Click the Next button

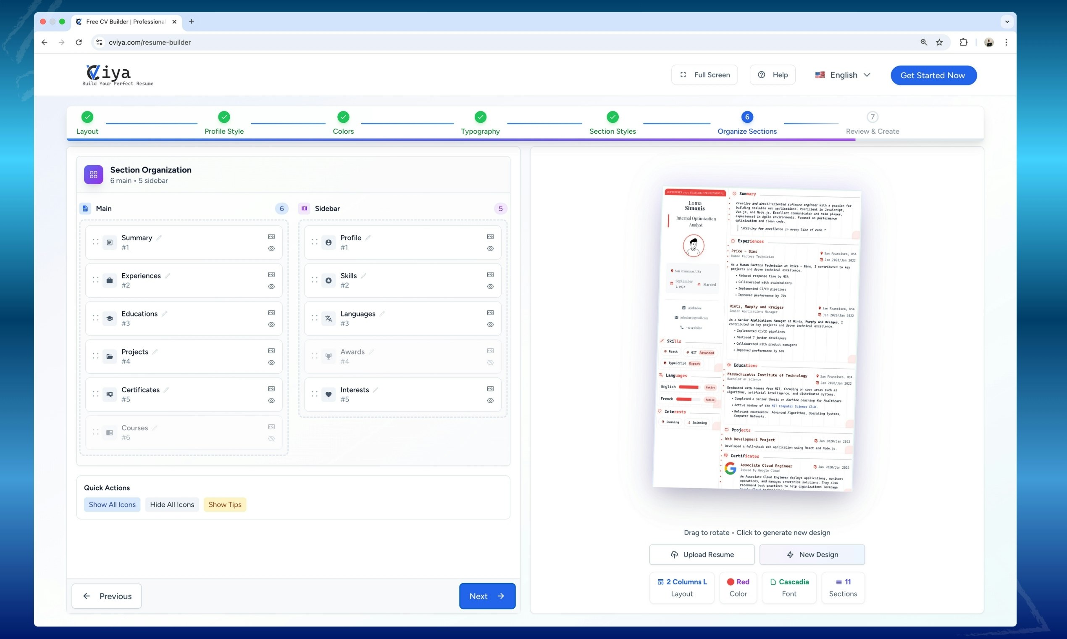[x=487, y=596]
